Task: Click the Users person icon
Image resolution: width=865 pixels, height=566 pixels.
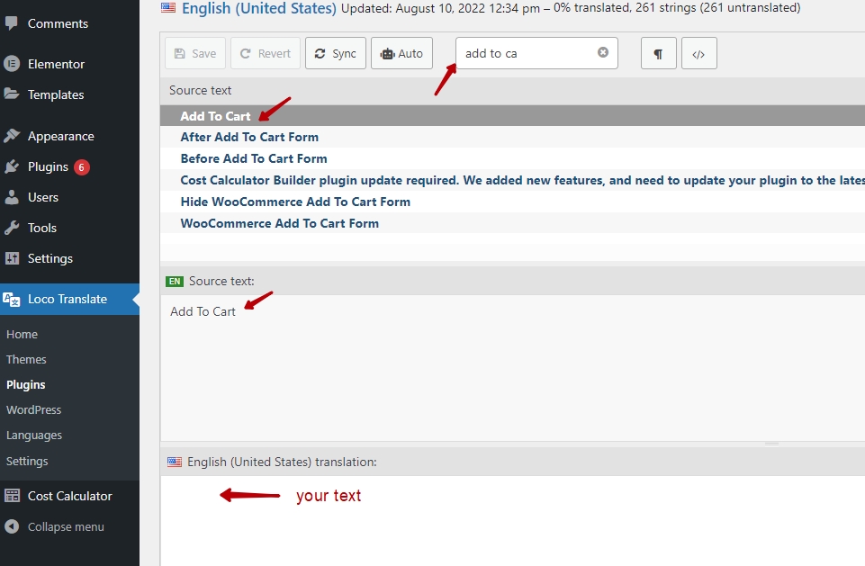Action: 12,197
